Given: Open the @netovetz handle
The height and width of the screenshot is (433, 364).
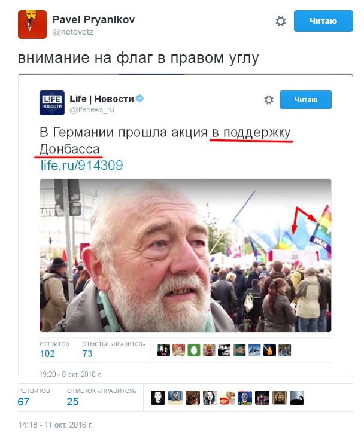Looking at the screenshot, I should 73,32.
